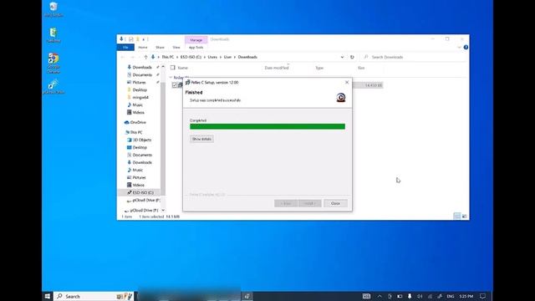Open the mingw64 folder in Quick access

(x=138, y=97)
